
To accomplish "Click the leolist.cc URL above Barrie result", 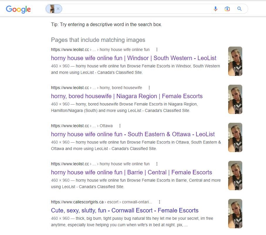I will pyautogui.click(x=100, y=164).
